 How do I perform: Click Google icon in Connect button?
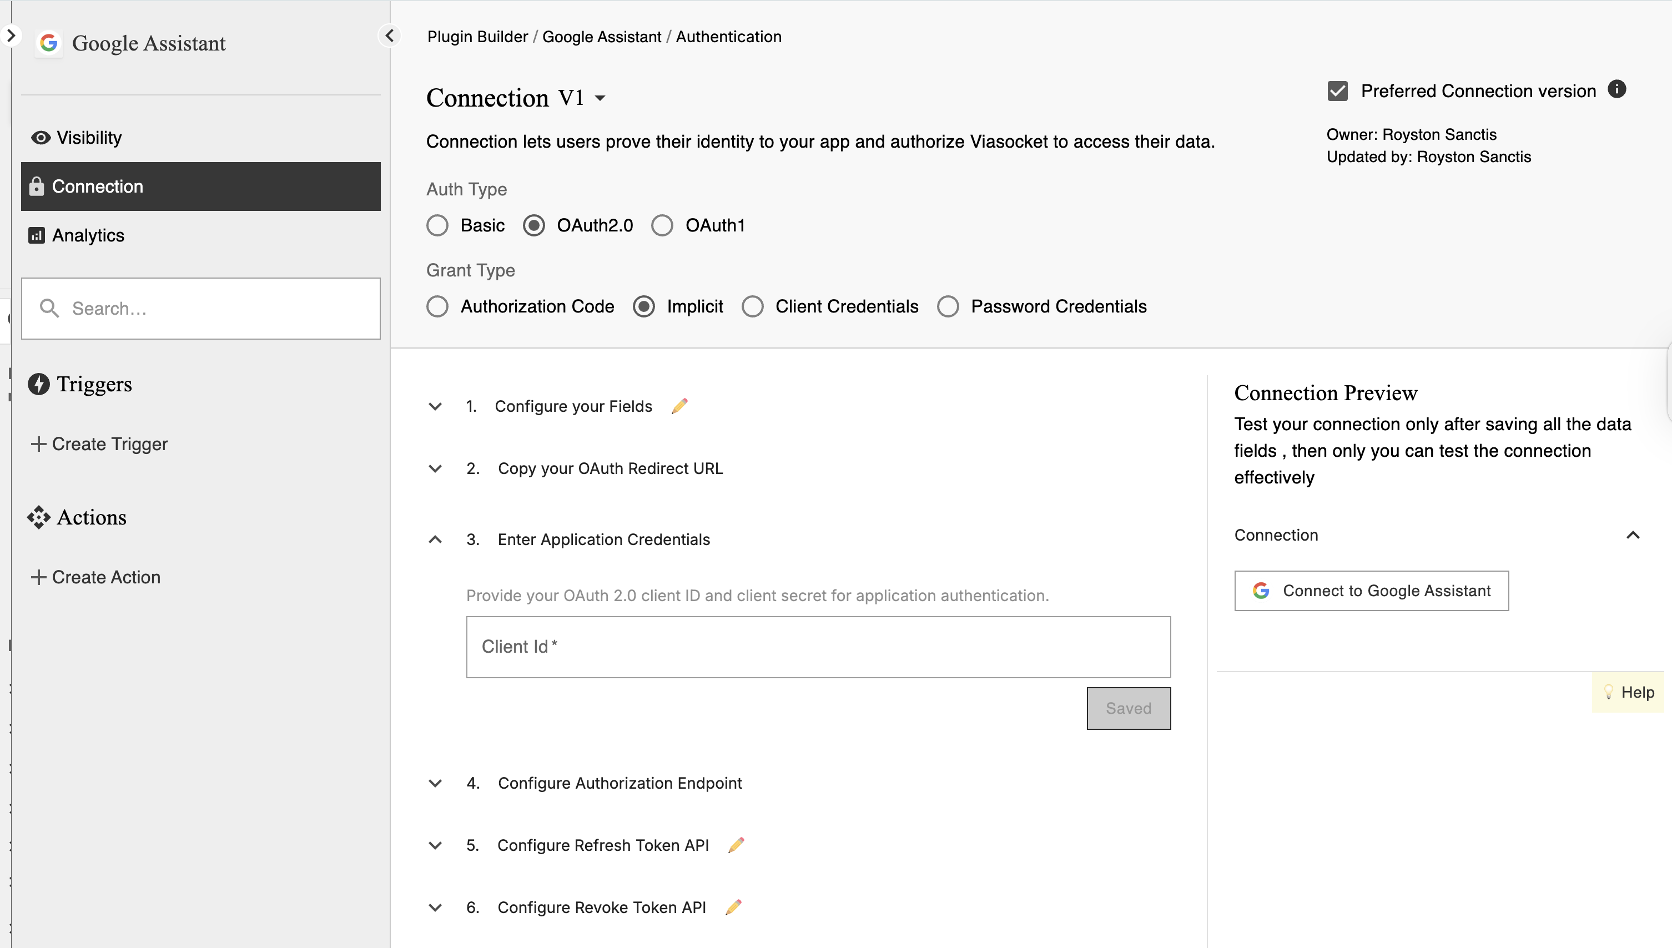[1261, 591]
